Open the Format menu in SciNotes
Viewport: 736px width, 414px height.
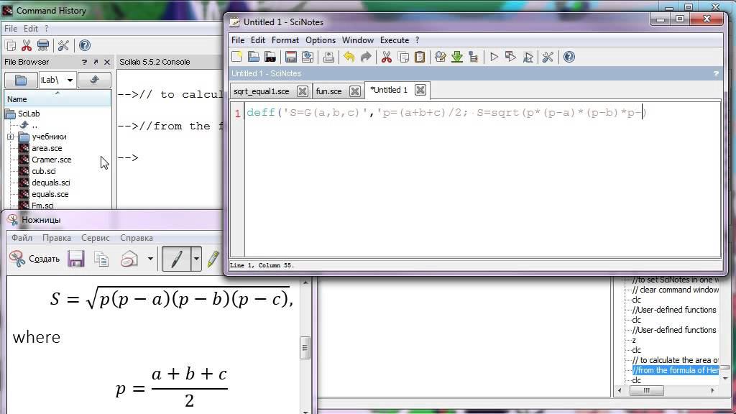coord(285,40)
